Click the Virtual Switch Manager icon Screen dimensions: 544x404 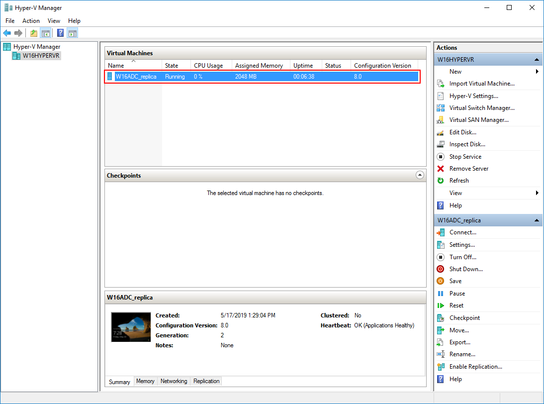441,108
